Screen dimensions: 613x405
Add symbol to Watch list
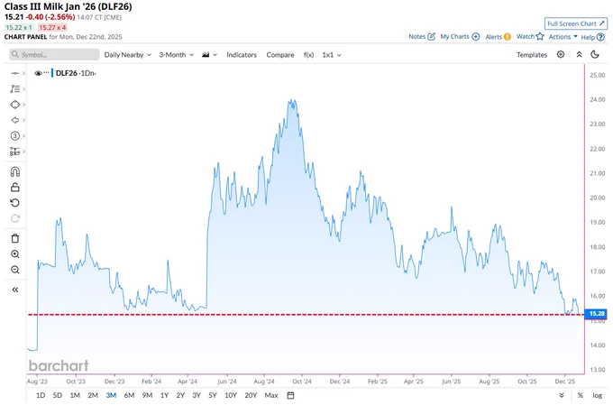coord(530,36)
